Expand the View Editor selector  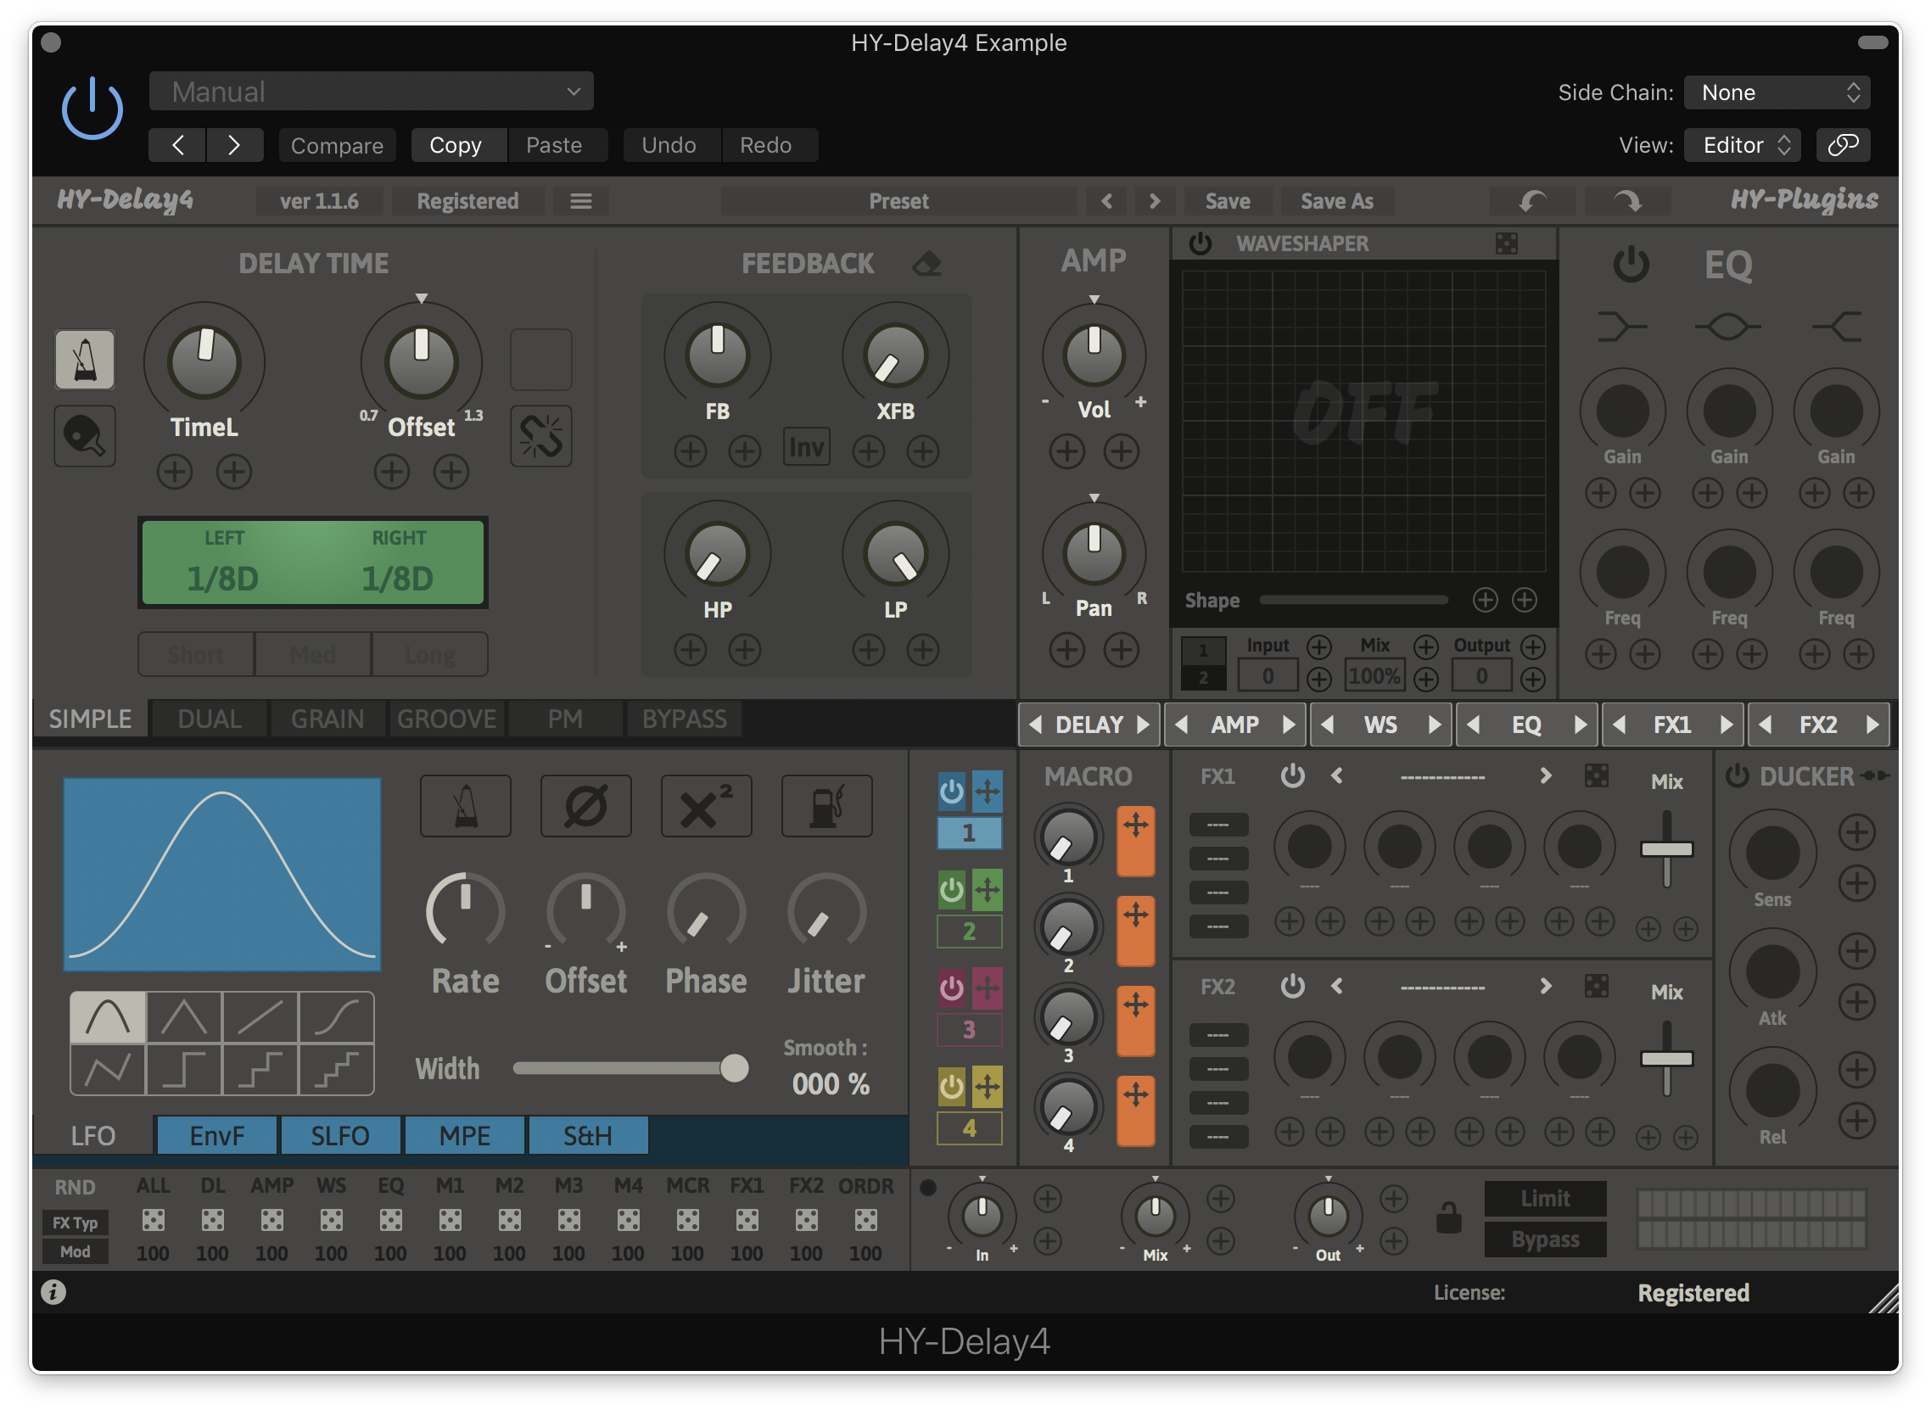pyautogui.click(x=1743, y=145)
